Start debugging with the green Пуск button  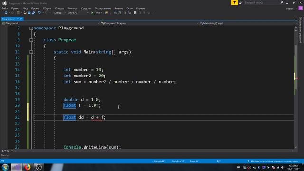click(x=96, y=13)
